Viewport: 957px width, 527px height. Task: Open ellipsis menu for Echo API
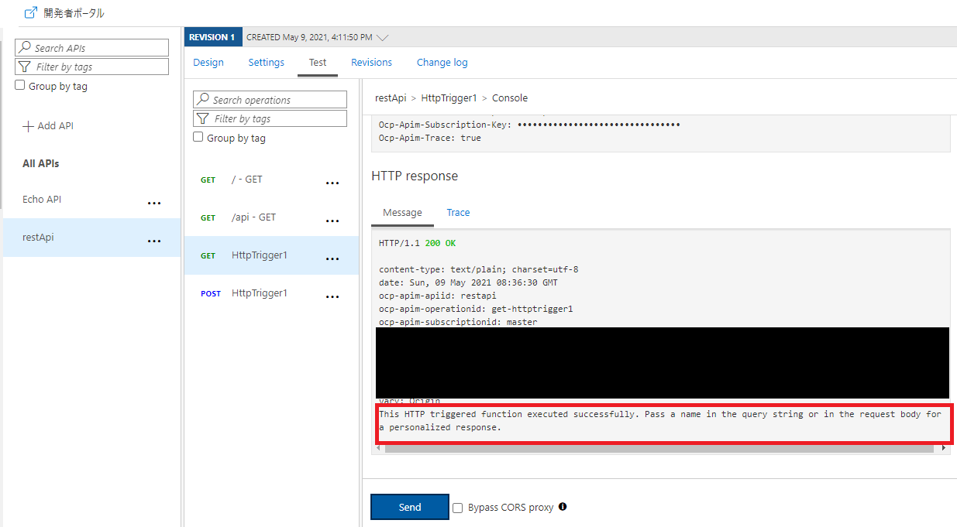154,203
